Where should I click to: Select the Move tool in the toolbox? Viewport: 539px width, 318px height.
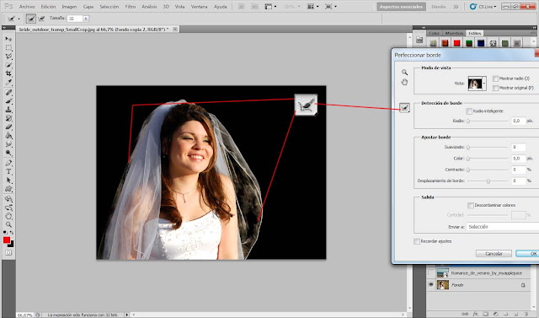click(x=8, y=39)
